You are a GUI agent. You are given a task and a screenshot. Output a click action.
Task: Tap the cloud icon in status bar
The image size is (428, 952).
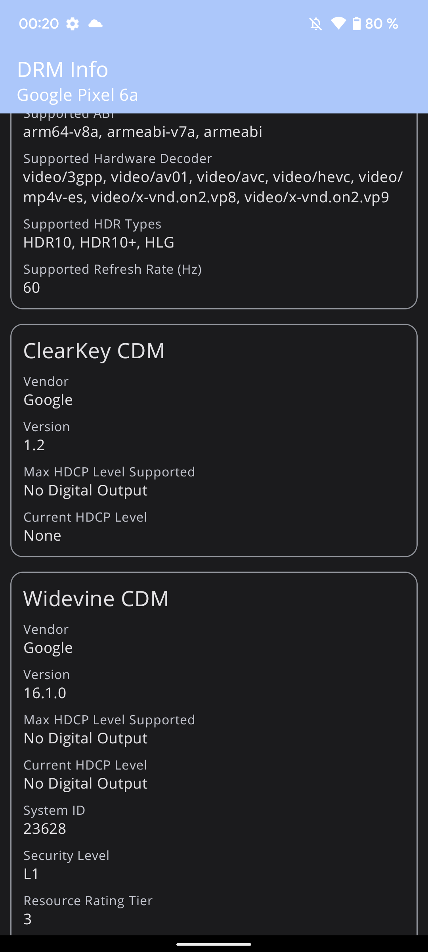click(x=96, y=24)
